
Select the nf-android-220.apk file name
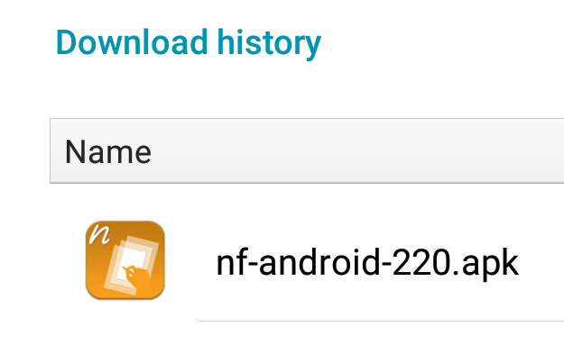pos(367,263)
